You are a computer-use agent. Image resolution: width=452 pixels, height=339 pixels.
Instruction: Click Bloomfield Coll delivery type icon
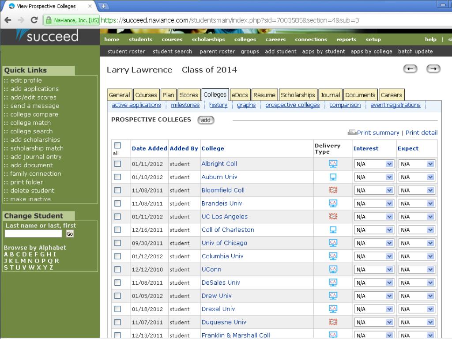tap(333, 190)
